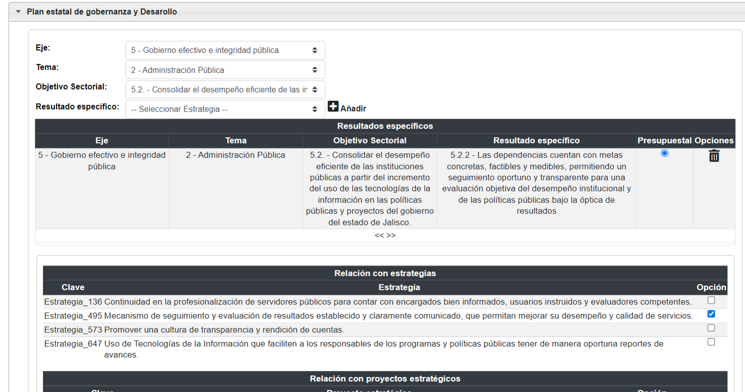Open the Tema dropdown list
Image resolution: width=745 pixels, height=392 pixels.
point(225,70)
